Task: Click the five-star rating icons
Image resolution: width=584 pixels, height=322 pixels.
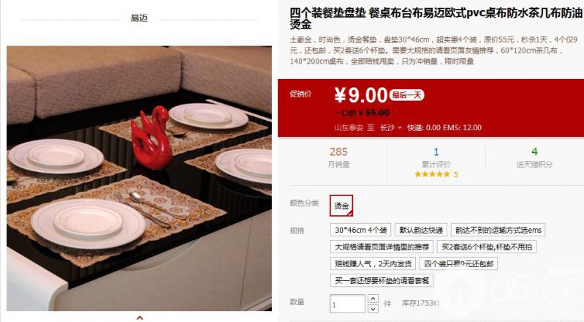Action: point(433,174)
